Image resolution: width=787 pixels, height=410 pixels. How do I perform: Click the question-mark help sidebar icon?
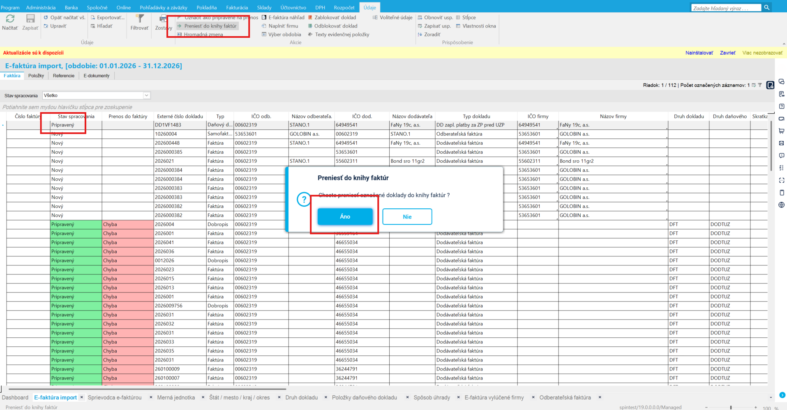point(782,106)
